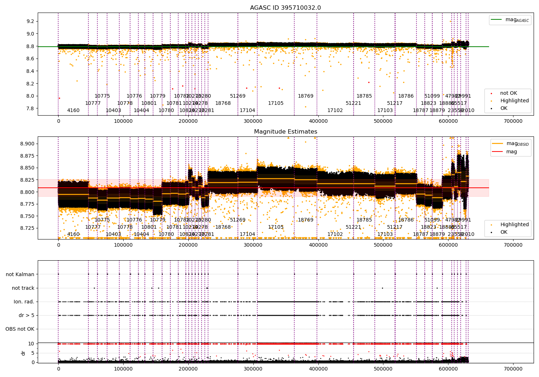Click obsid label "51217" in Magnitude Estimates plot
The image size is (539, 377).
coord(395,227)
